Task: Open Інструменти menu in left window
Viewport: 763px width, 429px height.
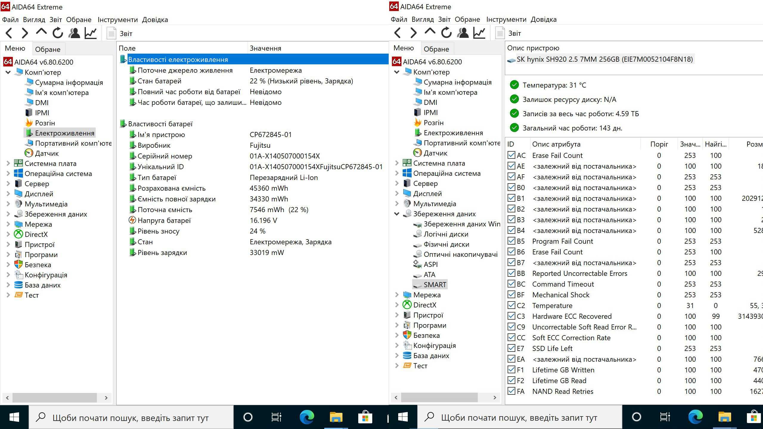Action: click(118, 20)
